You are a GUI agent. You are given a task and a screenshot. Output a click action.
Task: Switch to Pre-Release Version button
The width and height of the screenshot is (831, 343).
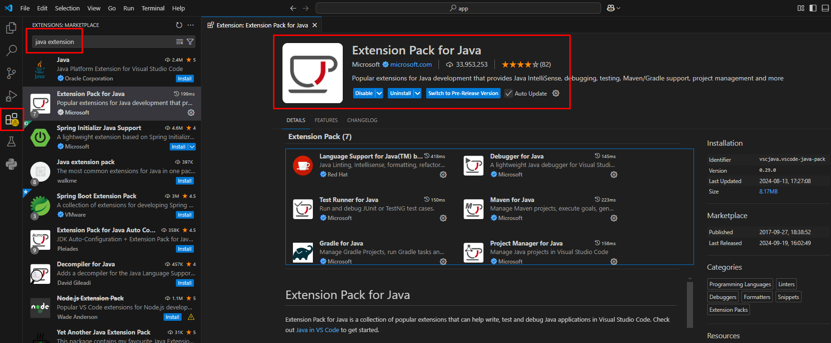pos(463,93)
